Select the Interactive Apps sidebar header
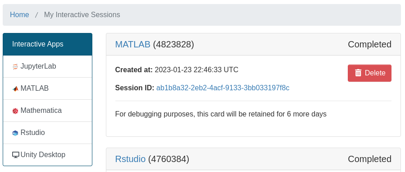 click(x=47, y=44)
